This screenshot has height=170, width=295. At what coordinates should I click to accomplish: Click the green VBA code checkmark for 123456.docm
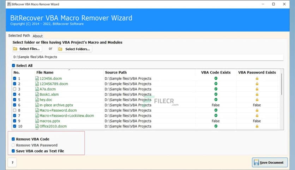coord(216,78)
